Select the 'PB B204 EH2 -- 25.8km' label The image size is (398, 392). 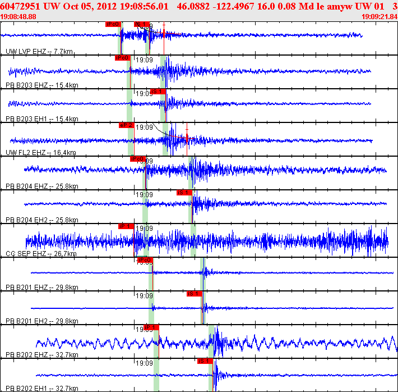coord(42,220)
